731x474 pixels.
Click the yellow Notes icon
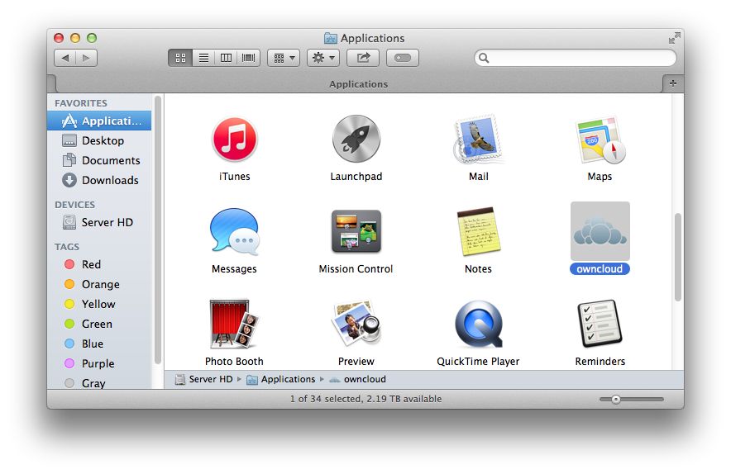coord(478,232)
